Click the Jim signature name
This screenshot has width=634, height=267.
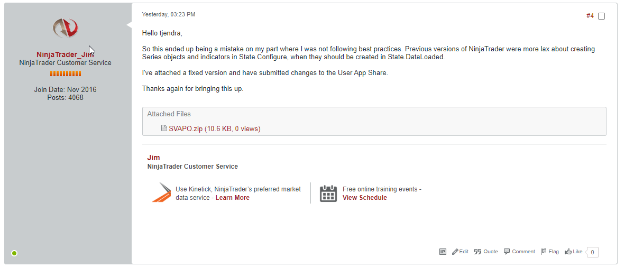[x=153, y=158]
